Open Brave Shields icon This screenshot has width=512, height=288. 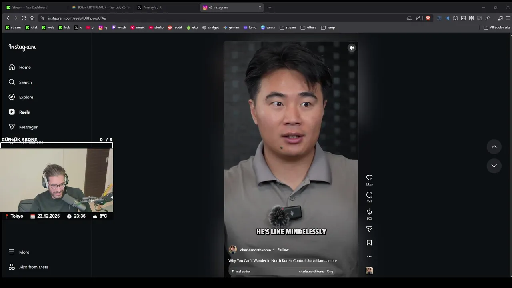pos(428,18)
